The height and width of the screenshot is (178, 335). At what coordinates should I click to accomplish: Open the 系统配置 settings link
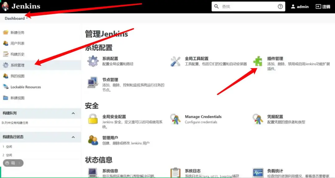pos(110,58)
